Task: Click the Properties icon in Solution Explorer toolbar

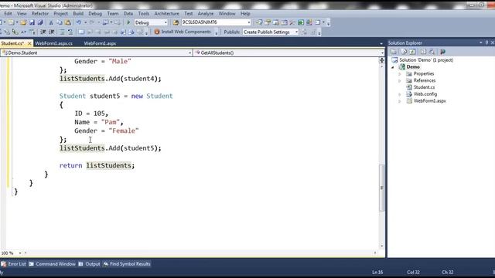Action: click(x=394, y=52)
